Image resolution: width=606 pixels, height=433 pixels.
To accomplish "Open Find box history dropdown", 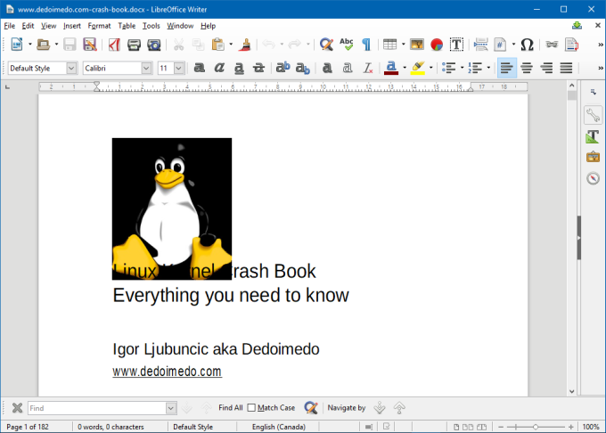I will click(x=171, y=408).
